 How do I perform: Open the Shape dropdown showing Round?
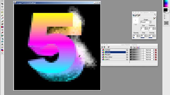pos(150,22)
